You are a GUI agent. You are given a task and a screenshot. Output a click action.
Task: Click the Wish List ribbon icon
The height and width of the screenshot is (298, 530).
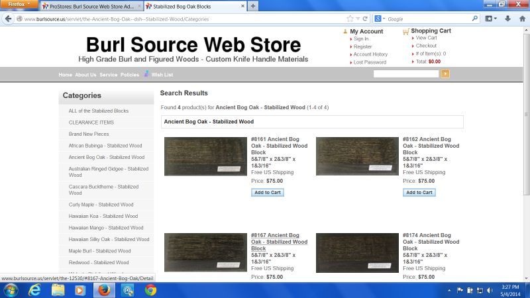pyautogui.click(x=146, y=74)
